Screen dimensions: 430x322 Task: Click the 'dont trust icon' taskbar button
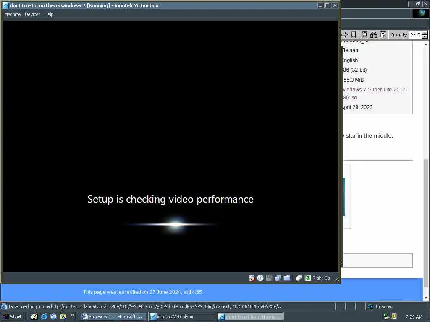point(250,317)
